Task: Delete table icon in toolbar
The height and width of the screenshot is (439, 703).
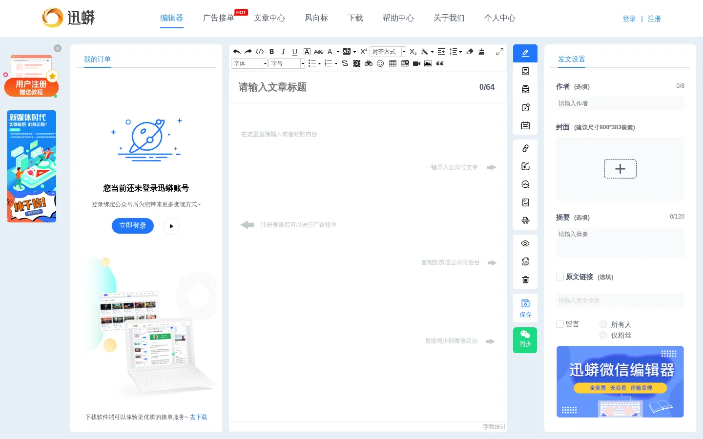Action: pos(405,63)
